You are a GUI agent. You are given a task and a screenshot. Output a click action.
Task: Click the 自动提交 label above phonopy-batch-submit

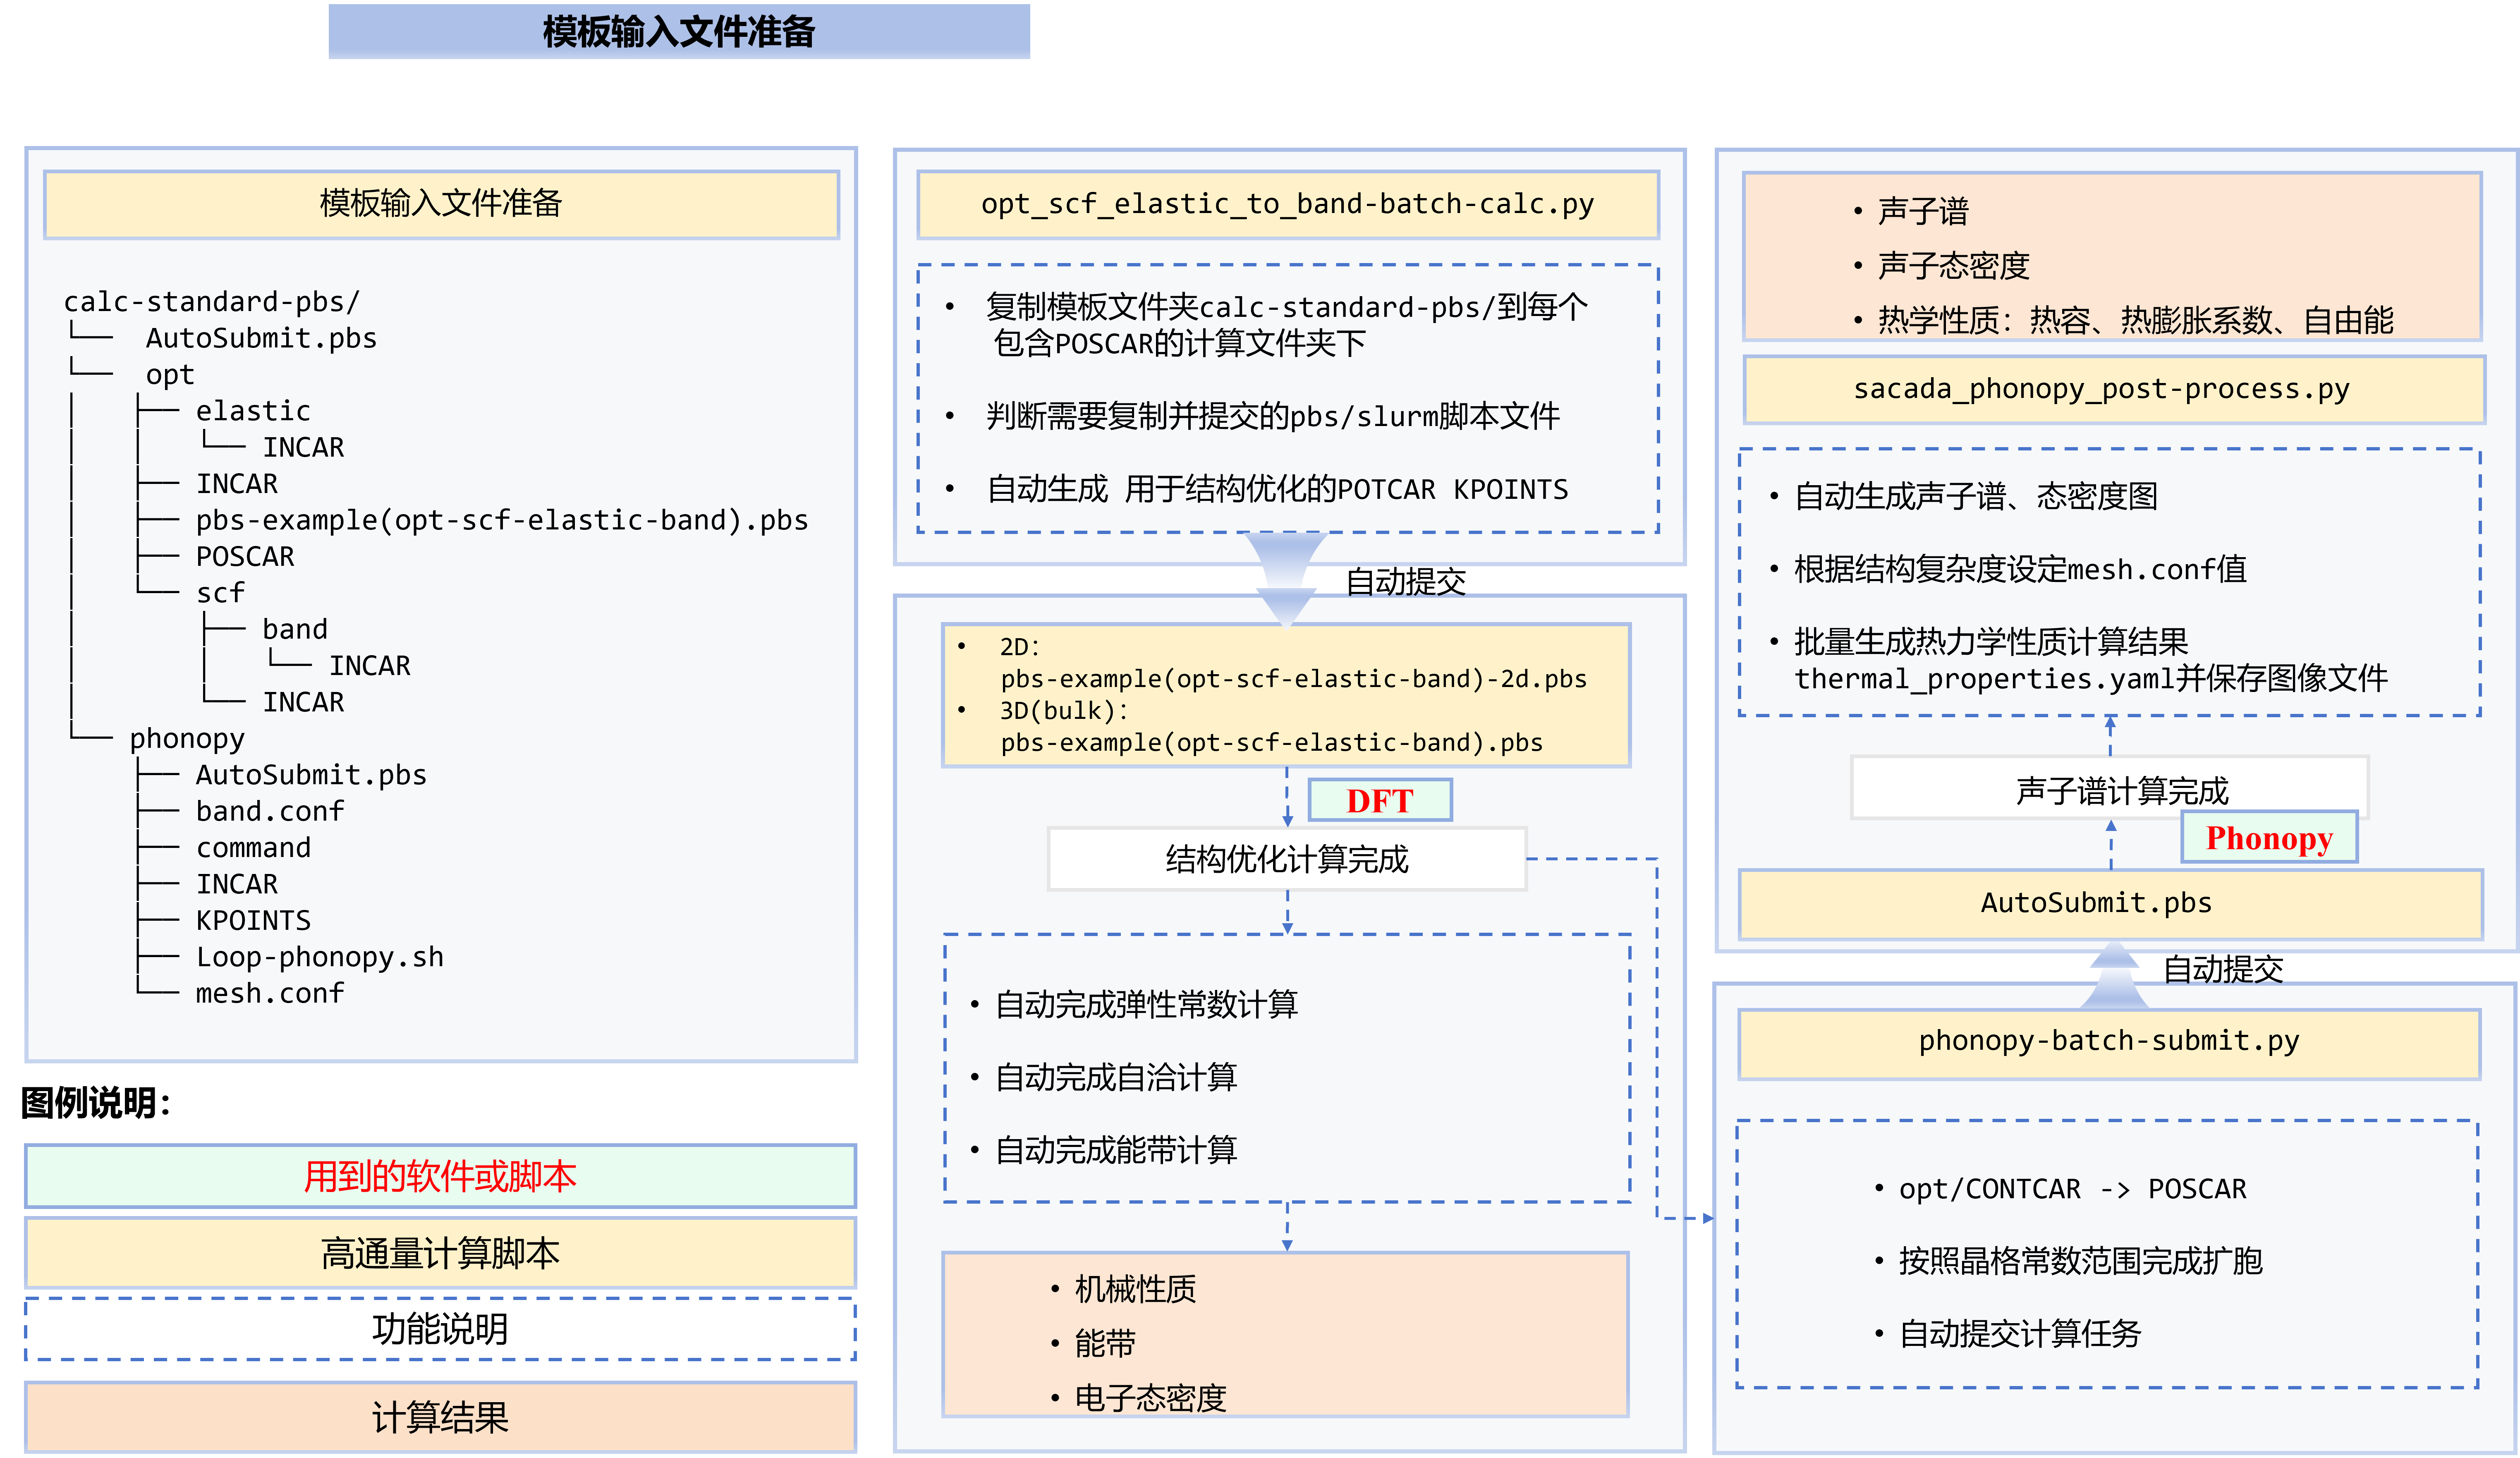click(2224, 969)
